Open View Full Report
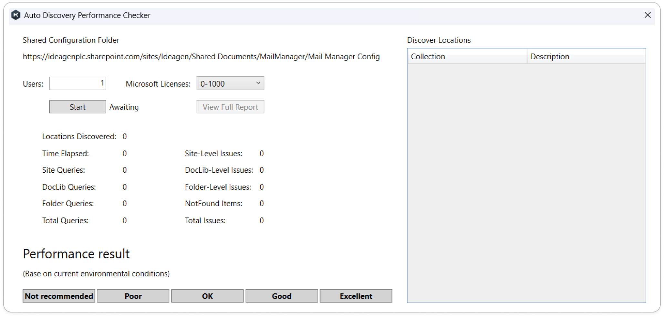This screenshot has width=664, height=317. click(x=230, y=107)
